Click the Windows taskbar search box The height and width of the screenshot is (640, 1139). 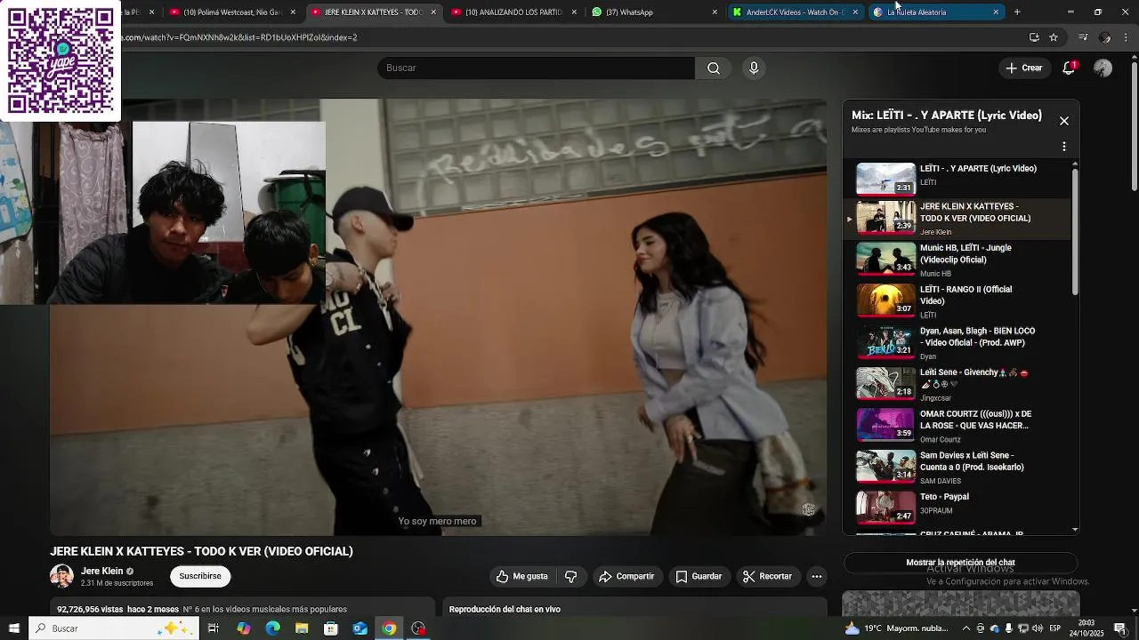[x=116, y=628]
